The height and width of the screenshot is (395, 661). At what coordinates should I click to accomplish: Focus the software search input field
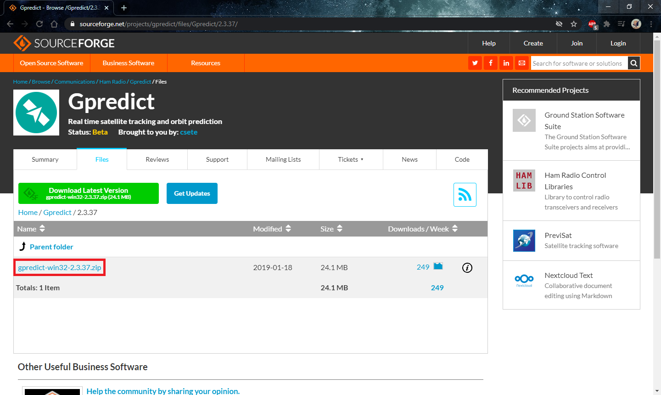click(x=579, y=63)
